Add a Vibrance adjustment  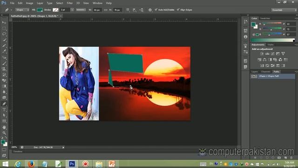coord(283,54)
